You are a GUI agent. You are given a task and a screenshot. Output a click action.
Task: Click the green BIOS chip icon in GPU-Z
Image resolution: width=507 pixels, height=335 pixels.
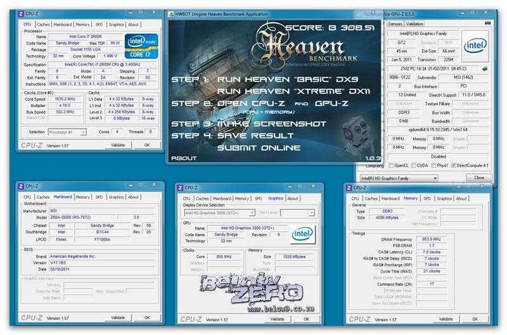pyautogui.click(x=485, y=68)
